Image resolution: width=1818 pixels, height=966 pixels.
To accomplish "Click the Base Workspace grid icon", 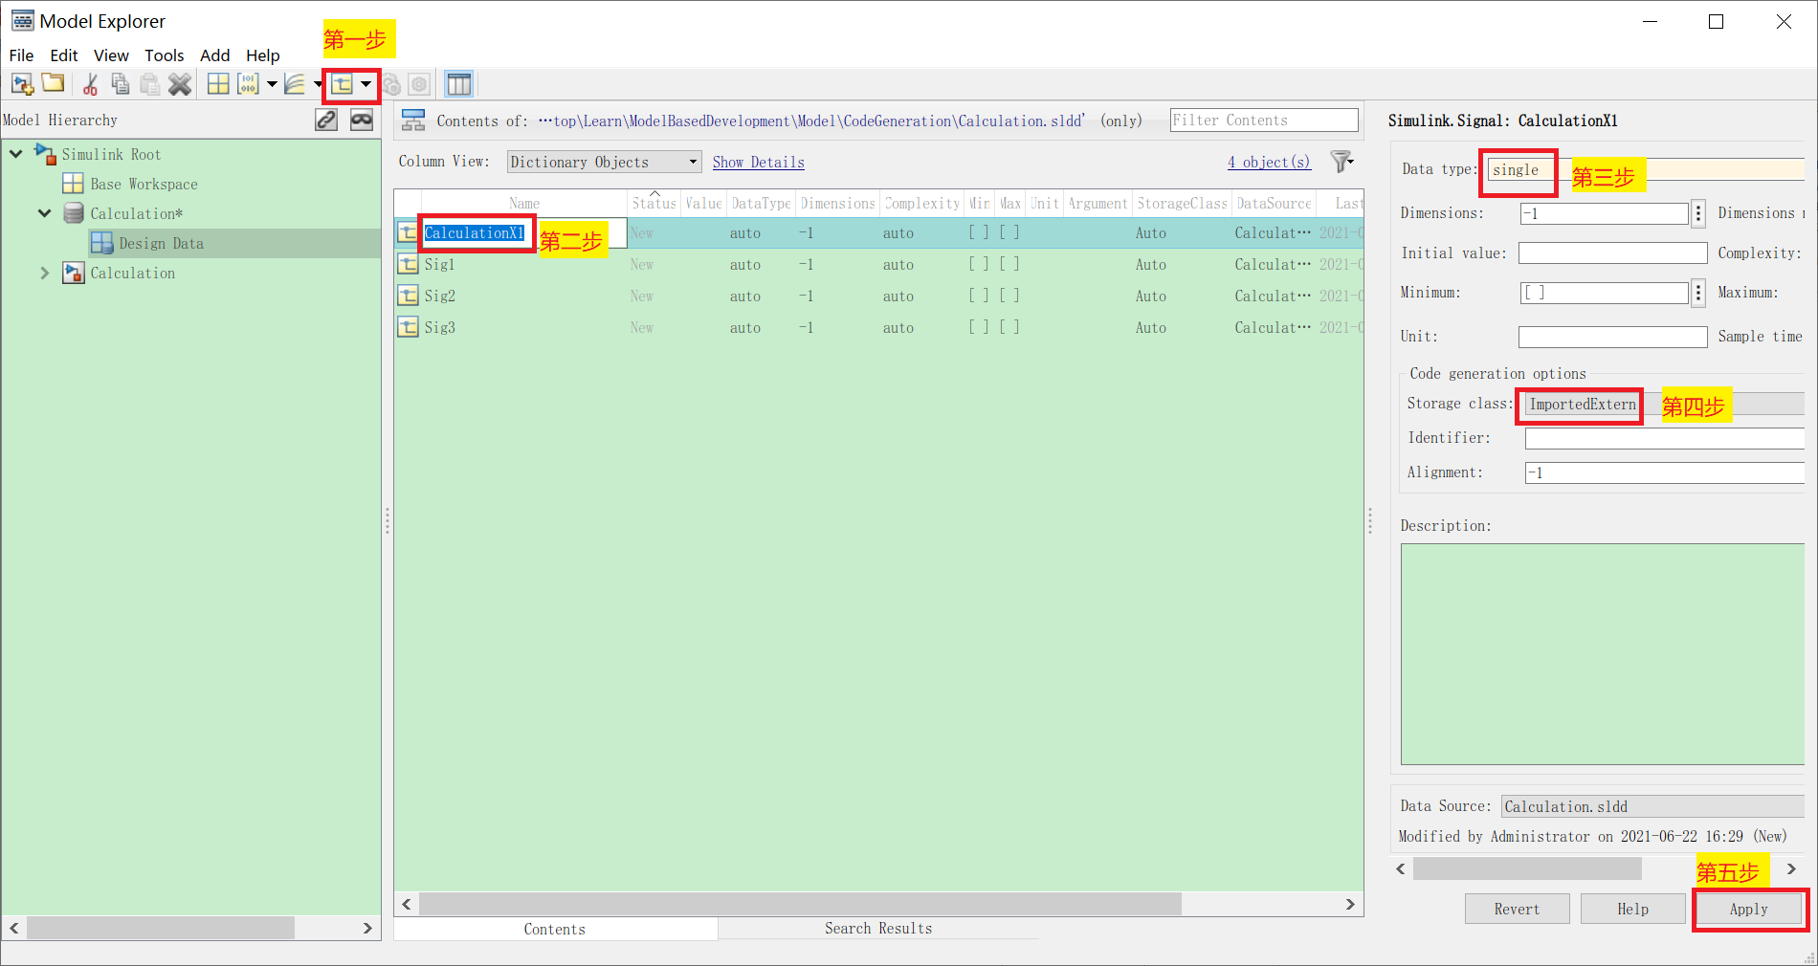I will coord(73,184).
